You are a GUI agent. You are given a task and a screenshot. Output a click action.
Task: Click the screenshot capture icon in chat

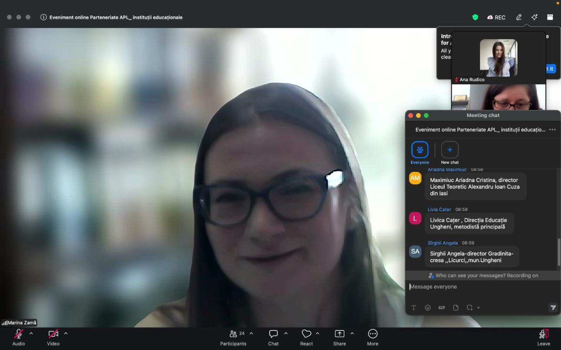pos(470,307)
